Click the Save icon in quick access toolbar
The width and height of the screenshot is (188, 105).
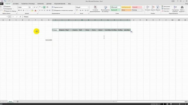[2, 1]
